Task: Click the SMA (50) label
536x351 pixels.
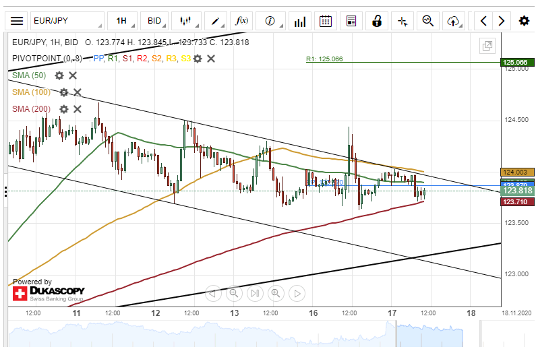Action: 29,75
